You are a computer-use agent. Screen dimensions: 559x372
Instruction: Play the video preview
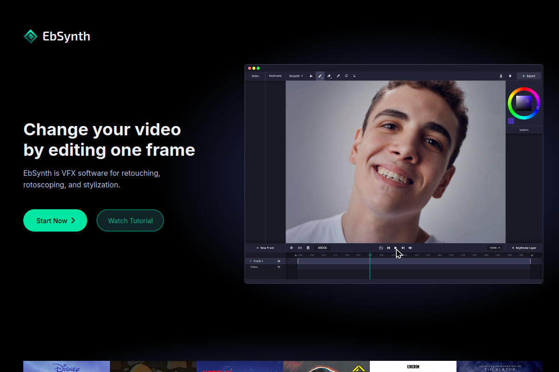coord(395,248)
